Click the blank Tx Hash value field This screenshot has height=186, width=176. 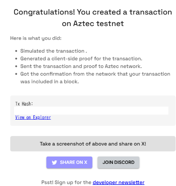tap(91, 110)
